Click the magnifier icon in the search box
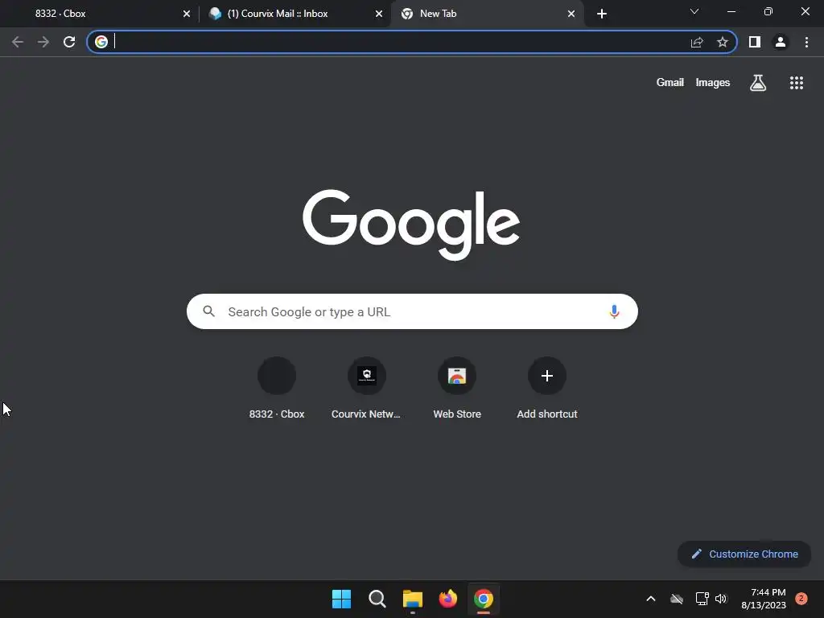 coord(208,311)
